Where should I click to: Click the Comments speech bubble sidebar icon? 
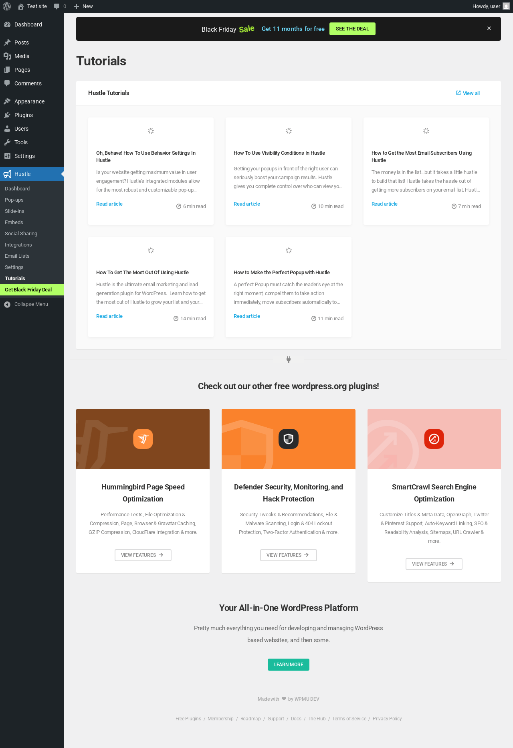click(7, 83)
